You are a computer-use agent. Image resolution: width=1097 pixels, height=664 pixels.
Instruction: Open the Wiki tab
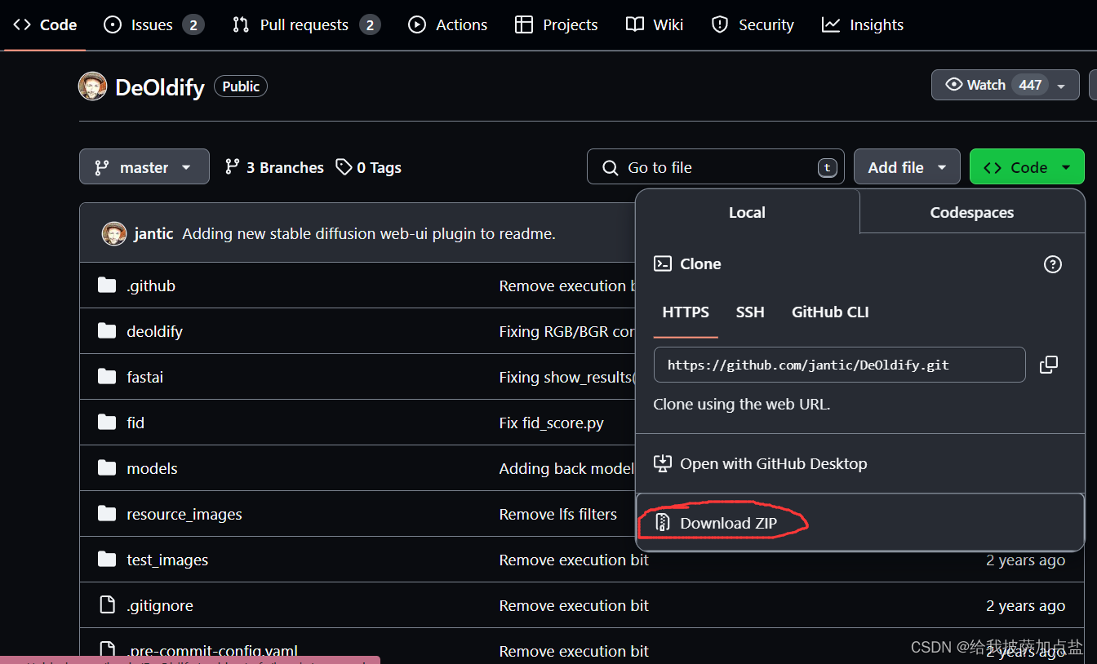[655, 25]
